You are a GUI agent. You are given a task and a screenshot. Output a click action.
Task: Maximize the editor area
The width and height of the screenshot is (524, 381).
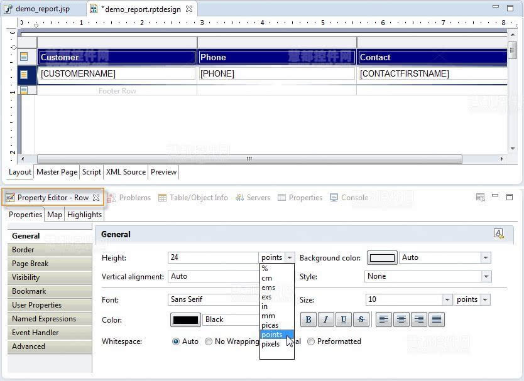point(510,8)
